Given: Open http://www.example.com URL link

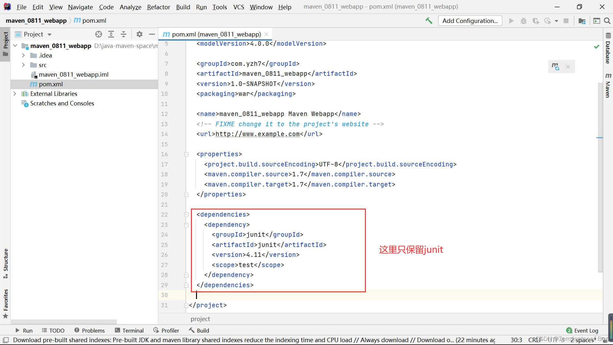Looking at the screenshot, I should pos(257,134).
